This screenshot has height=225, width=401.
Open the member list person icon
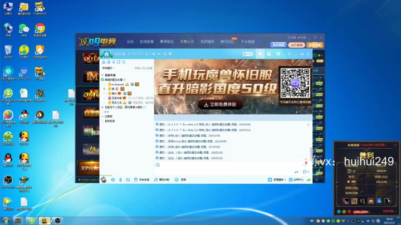[104, 62]
